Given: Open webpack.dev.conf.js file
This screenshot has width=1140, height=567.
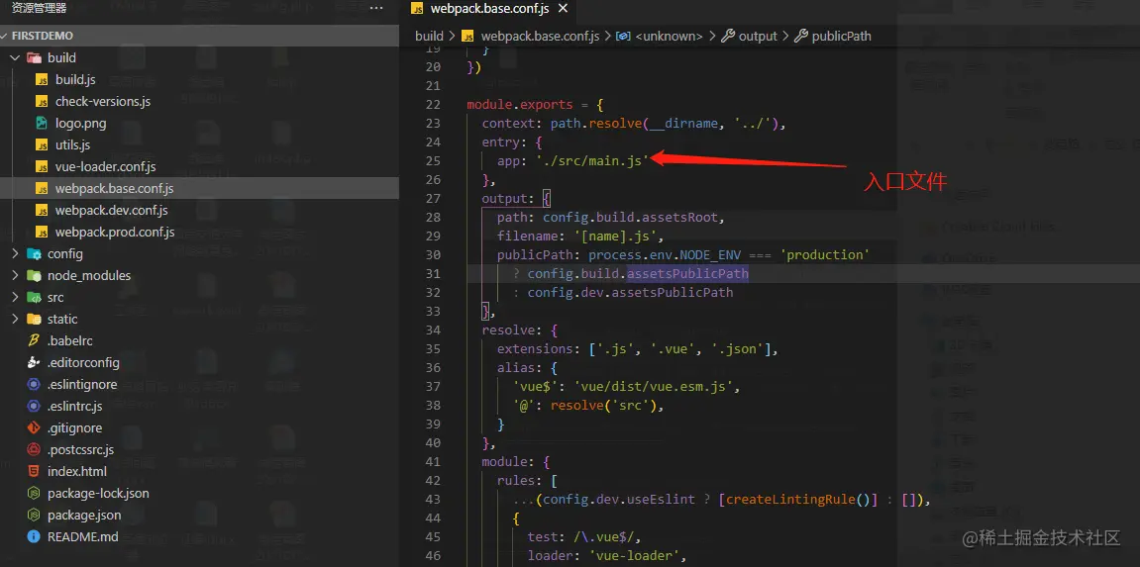Looking at the screenshot, I should 111,210.
